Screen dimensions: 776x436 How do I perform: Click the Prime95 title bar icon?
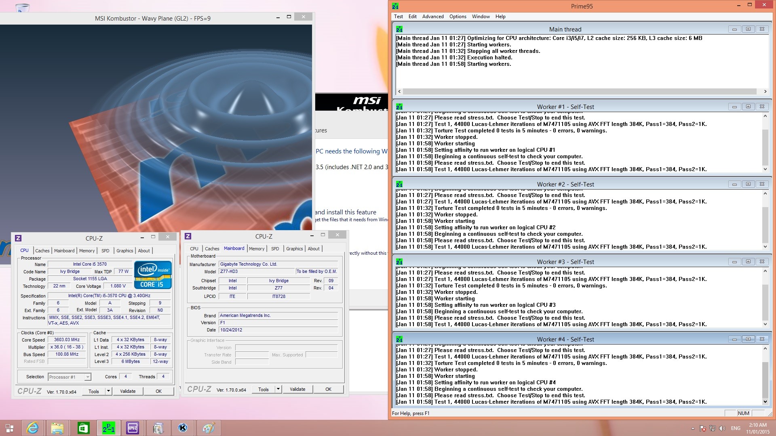coord(395,6)
